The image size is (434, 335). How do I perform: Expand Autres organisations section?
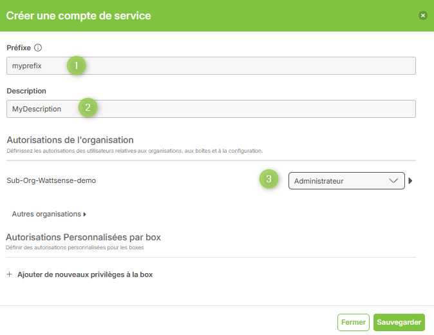pos(49,214)
